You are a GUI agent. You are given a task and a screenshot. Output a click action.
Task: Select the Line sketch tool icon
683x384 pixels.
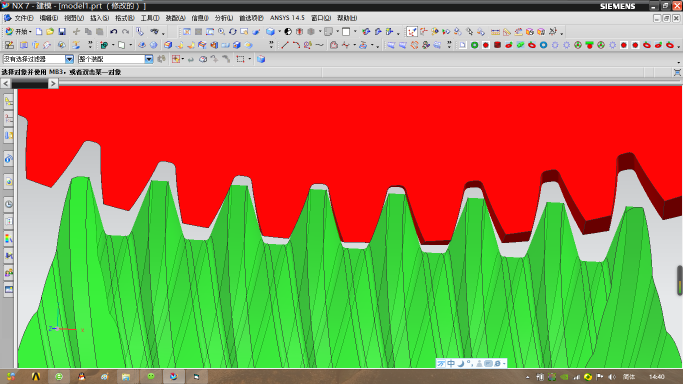coord(285,45)
